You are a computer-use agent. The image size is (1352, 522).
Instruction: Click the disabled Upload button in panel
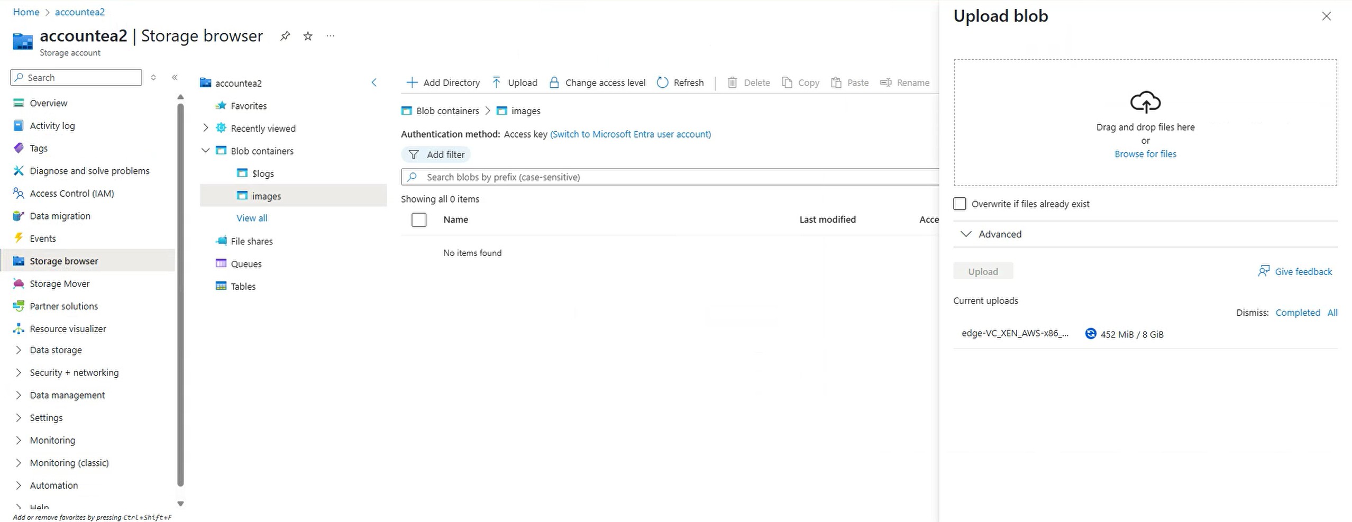click(x=983, y=271)
